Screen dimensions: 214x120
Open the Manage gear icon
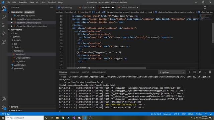(4, 107)
